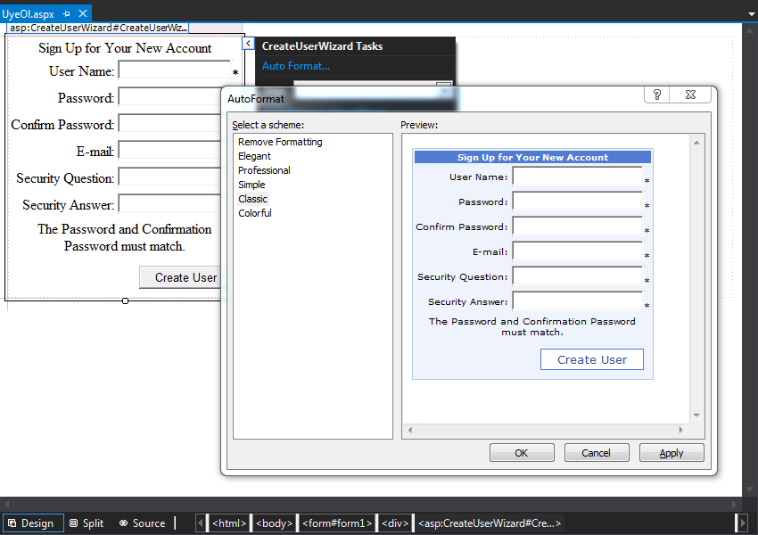The image size is (758, 535).
Task: Click the Apply button
Action: pyautogui.click(x=671, y=453)
